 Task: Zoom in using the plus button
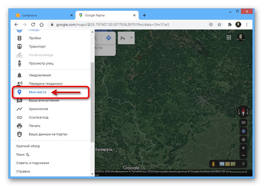pyautogui.click(x=243, y=148)
